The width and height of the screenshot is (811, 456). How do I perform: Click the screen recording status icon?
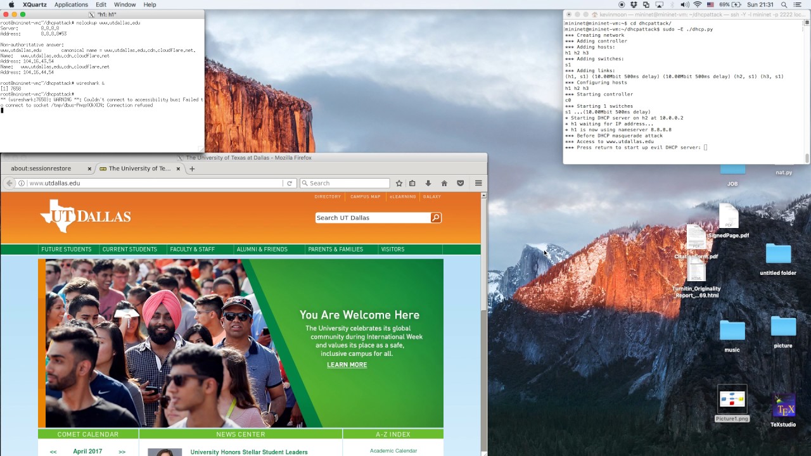622,4
